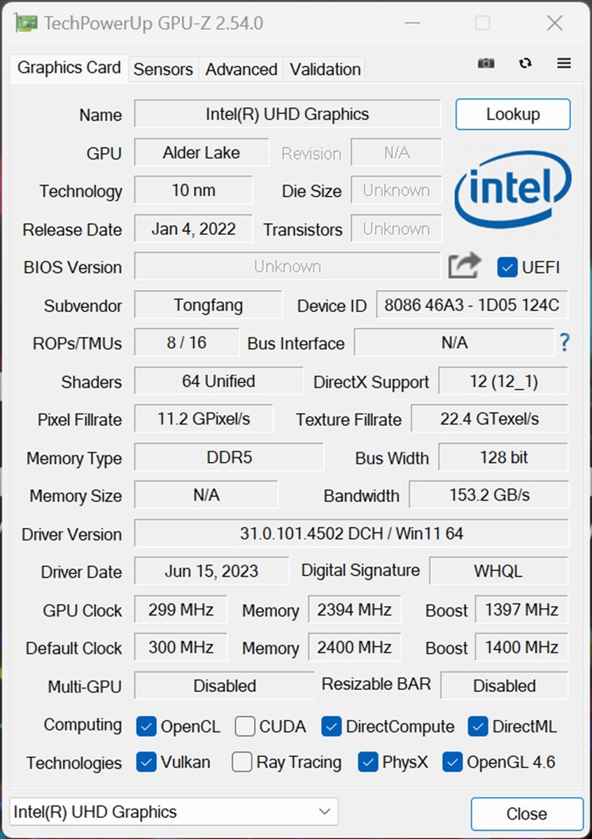Click the Bus Interface help question mark

565,343
